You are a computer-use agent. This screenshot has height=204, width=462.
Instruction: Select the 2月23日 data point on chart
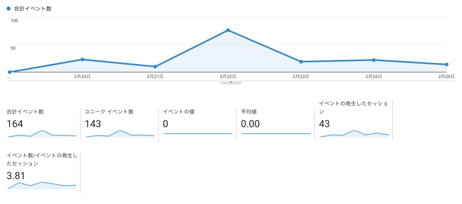pos(301,62)
